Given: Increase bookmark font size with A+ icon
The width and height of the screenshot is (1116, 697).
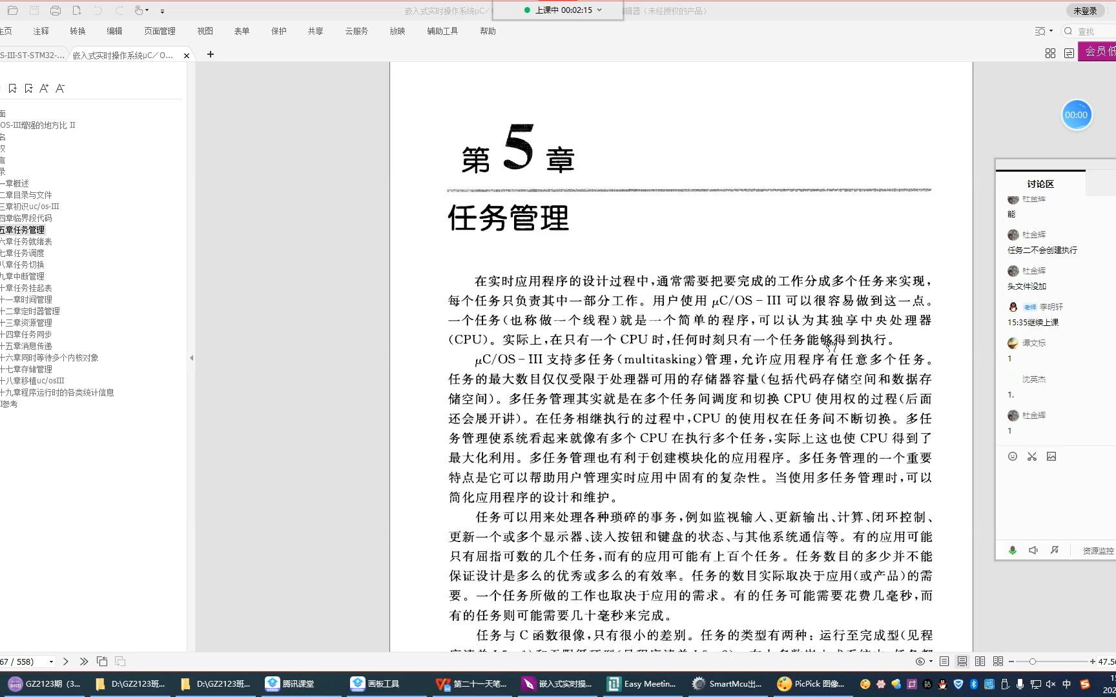Looking at the screenshot, I should pos(44,88).
